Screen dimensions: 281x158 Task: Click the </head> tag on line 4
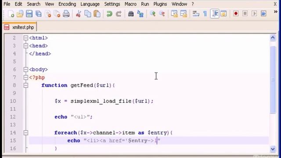pyautogui.click(x=40, y=54)
